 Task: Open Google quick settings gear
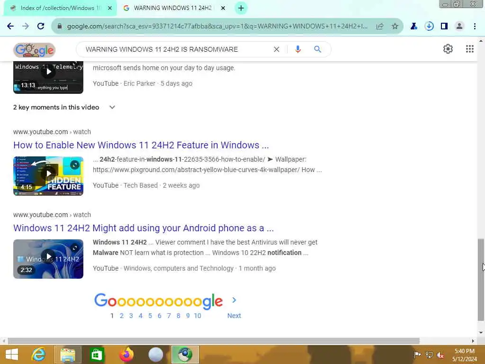[x=448, y=49]
